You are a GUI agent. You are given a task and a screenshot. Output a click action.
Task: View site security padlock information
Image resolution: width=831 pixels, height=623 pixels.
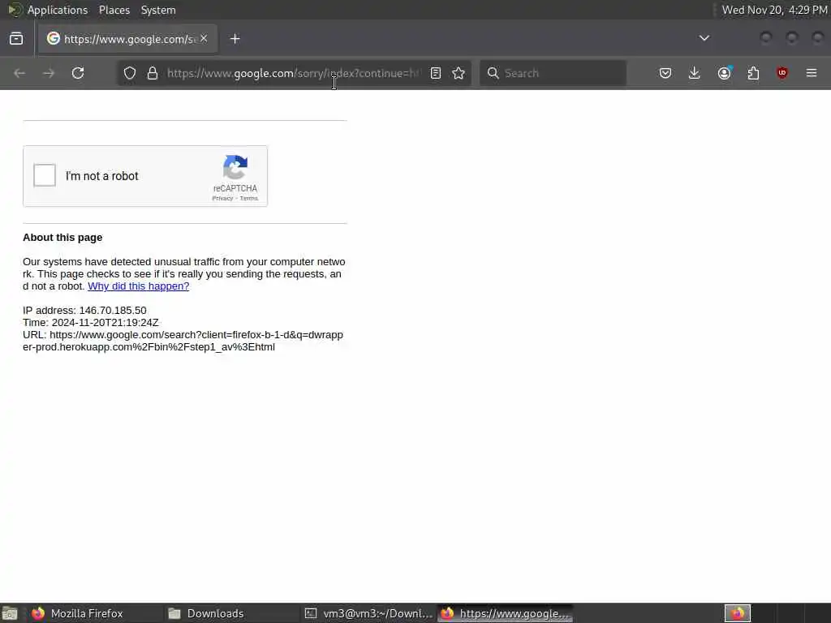(x=153, y=73)
